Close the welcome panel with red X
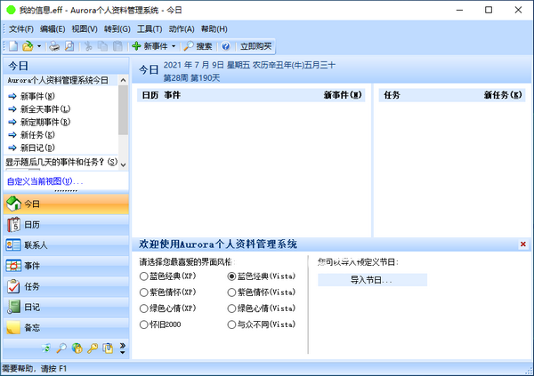Image resolution: width=534 pixels, height=376 pixels. tap(523, 244)
